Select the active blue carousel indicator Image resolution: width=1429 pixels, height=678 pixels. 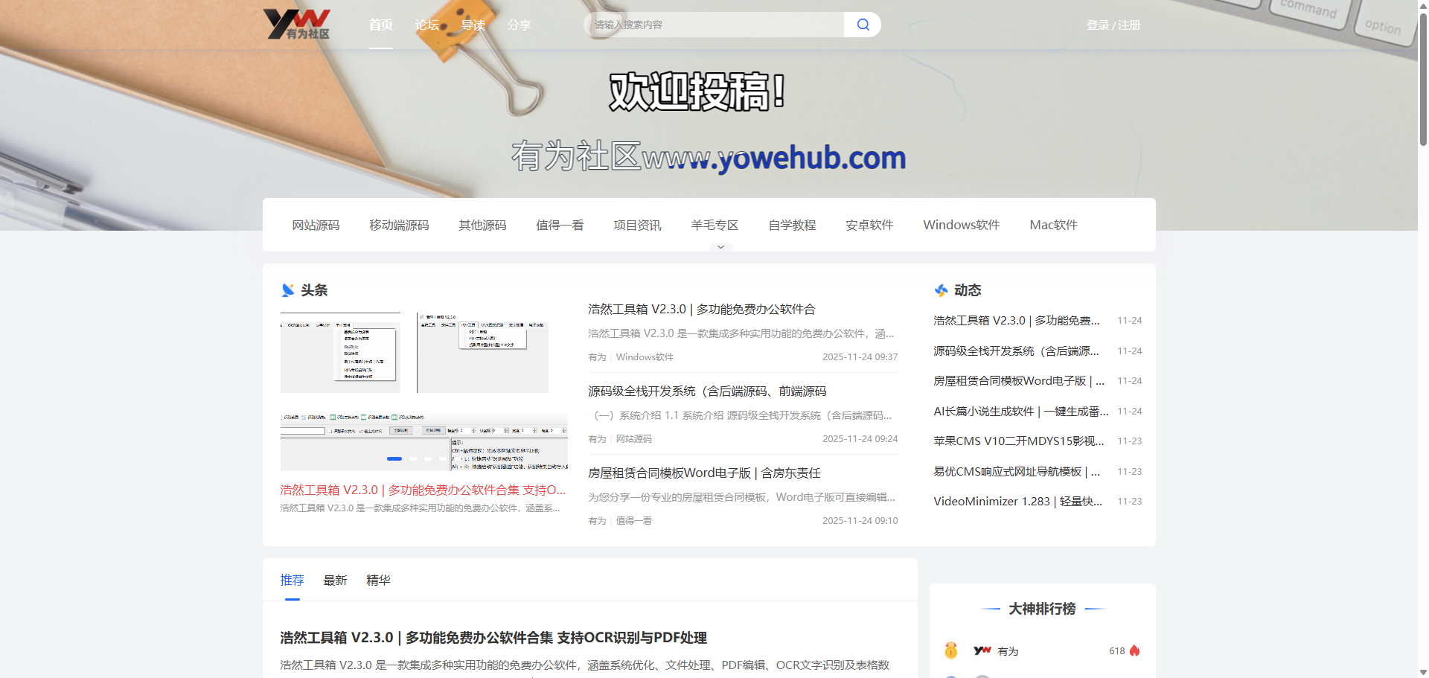pos(394,458)
